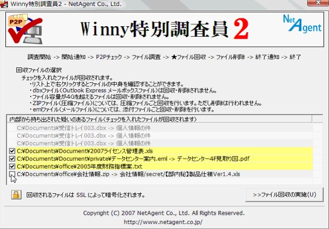Click the Winny特別調査員 2 banner title
This screenshot has height=229, width=329.
[x=165, y=29]
